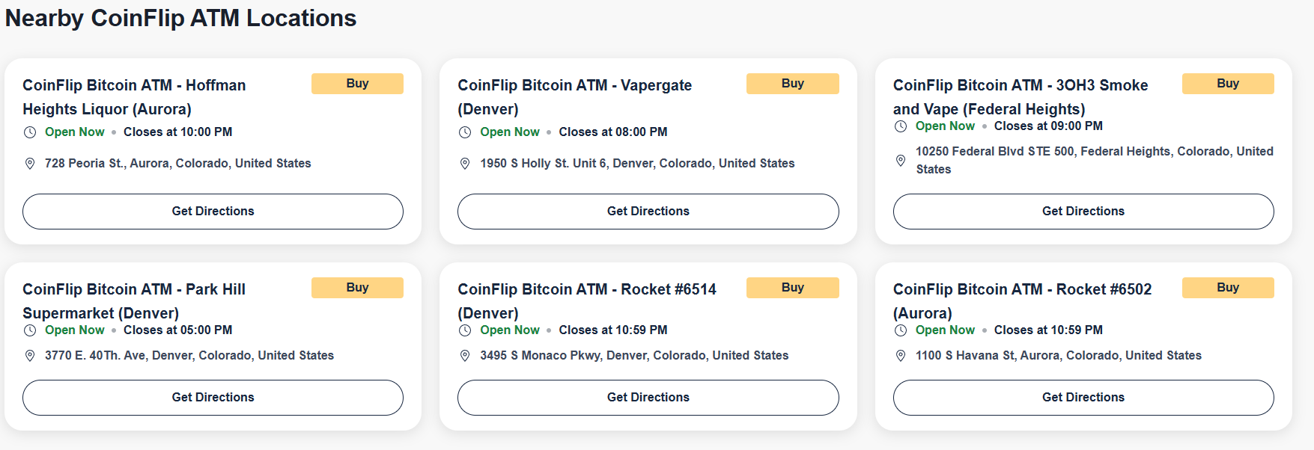The height and width of the screenshot is (450, 1314).
Task: Click Buy badge on Vapergate card
Action: [792, 84]
